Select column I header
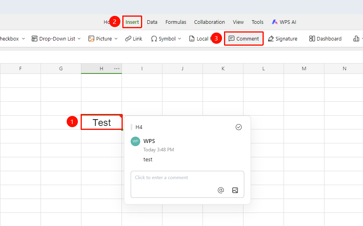 point(142,69)
